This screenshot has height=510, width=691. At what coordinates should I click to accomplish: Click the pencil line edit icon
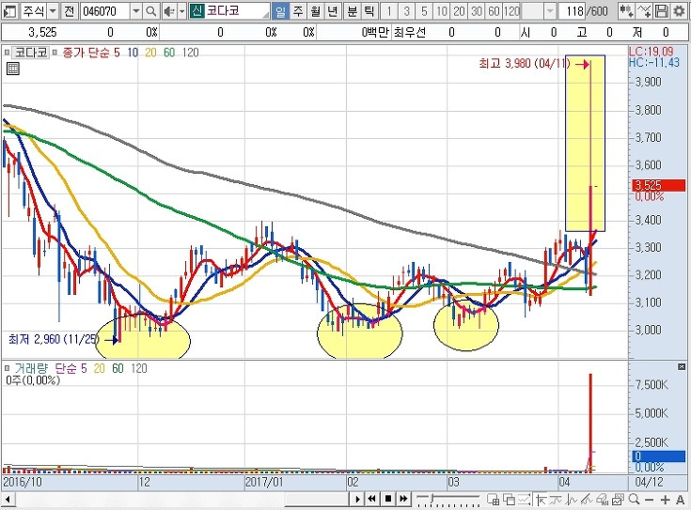coord(587,500)
